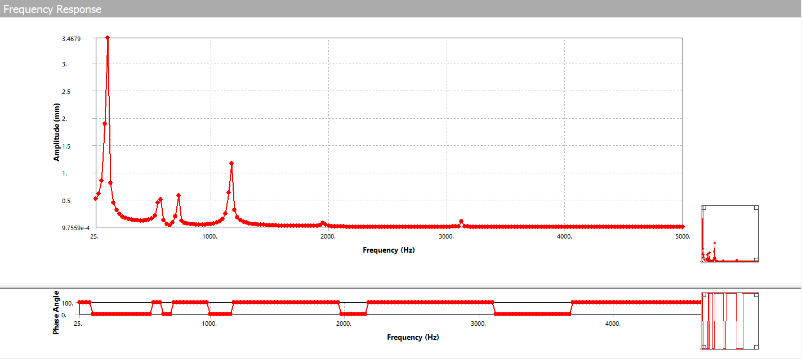This screenshot has width=802, height=359.
Task: Click the Frequency (Hz) title under amplitude chart
Action: tap(389, 250)
